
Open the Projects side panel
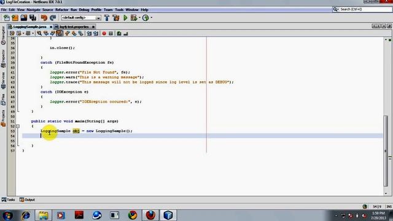3,118
